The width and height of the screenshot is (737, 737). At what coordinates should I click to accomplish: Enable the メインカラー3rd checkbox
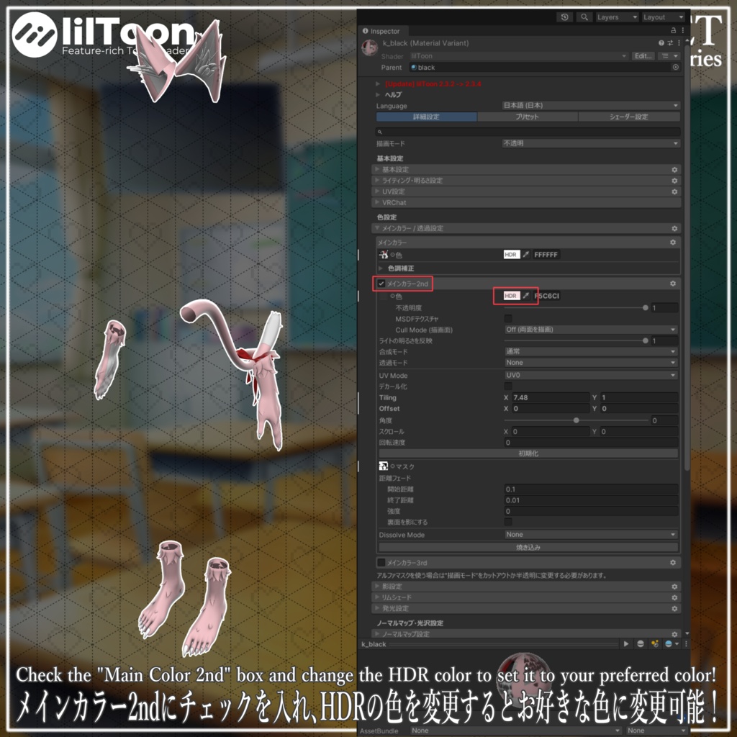coord(381,562)
